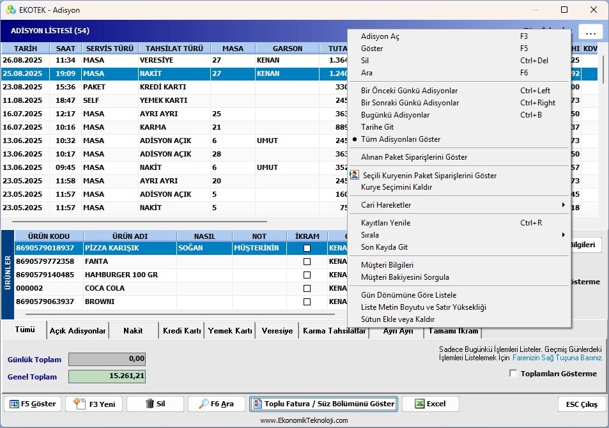Select the 11.08.2025 SELF YEMEK KARTI row
The width and height of the screenshot is (609, 428).
(174, 100)
